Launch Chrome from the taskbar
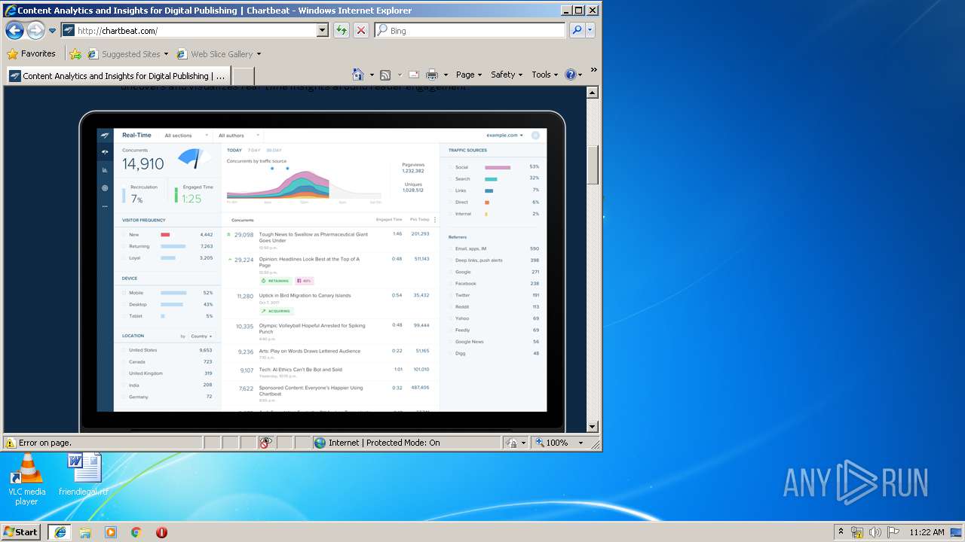This screenshot has width=965, height=542. 136,532
